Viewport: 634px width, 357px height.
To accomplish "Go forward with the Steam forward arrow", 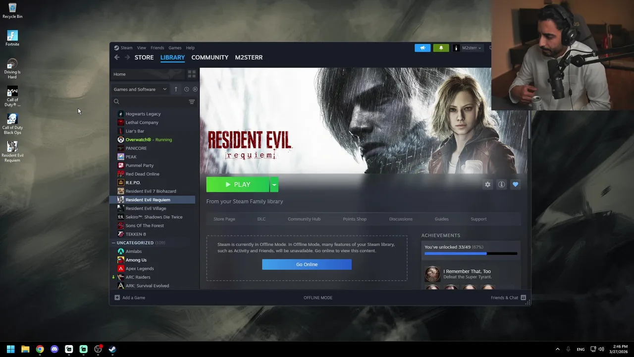I will [x=127, y=58].
